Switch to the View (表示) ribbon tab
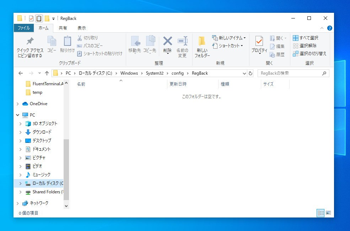The width and height of the screenshot is (350, 231). [82, 28]
